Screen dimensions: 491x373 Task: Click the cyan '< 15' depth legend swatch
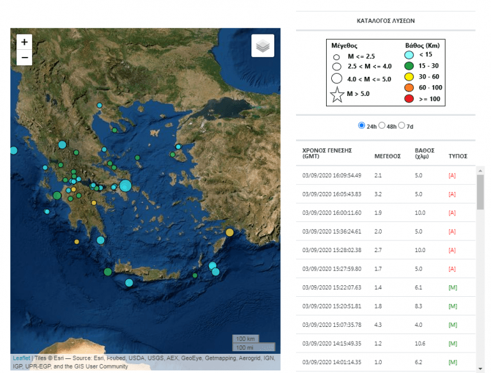point(409,55)
